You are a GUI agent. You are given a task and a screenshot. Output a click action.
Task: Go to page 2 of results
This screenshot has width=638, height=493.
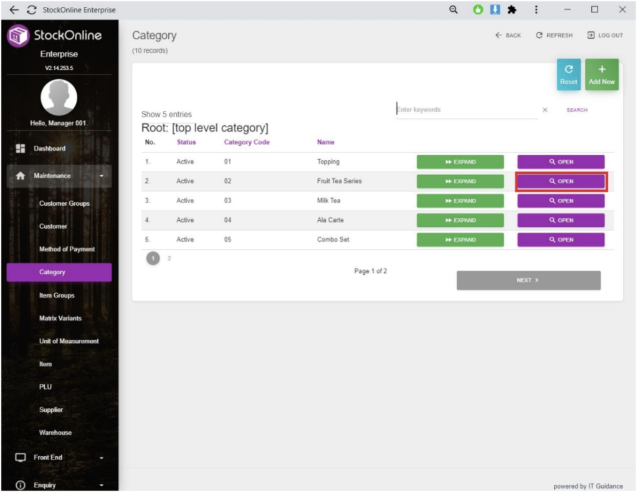pyautogui.click(x=169, y=258)
